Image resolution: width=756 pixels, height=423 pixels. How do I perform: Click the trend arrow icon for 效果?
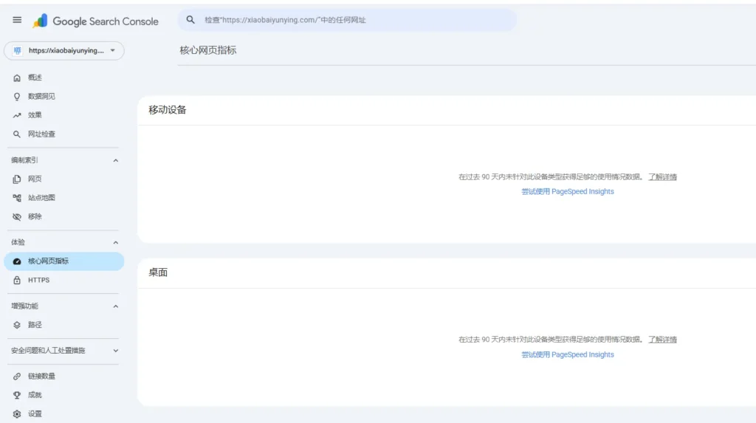click(17, 115)
